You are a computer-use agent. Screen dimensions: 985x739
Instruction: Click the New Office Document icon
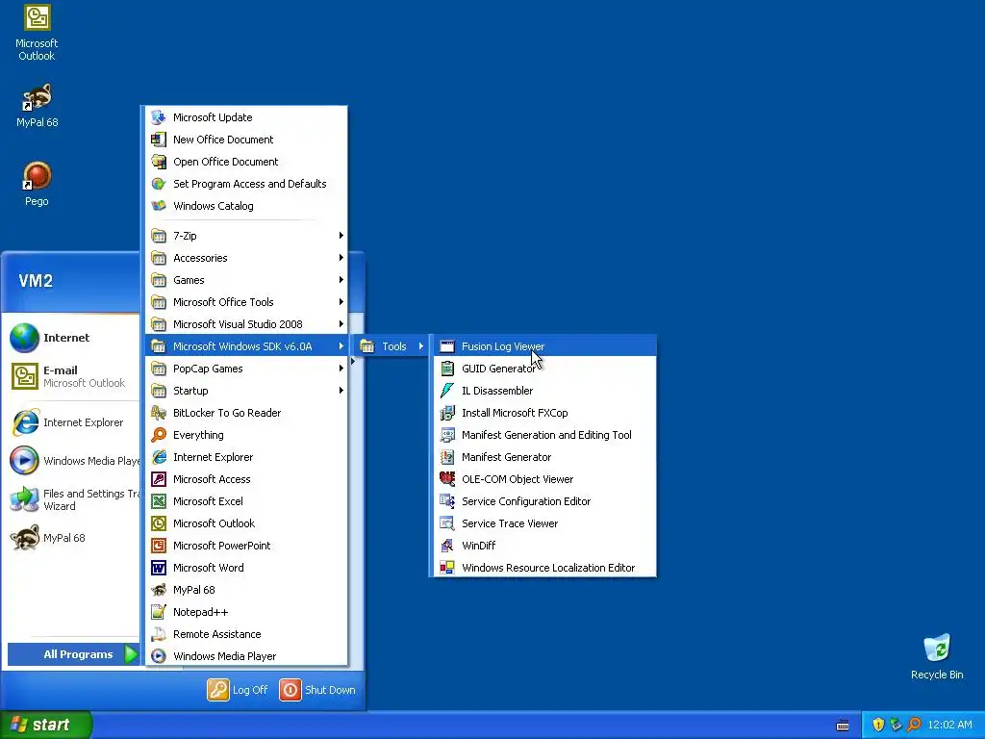point(159,140)
